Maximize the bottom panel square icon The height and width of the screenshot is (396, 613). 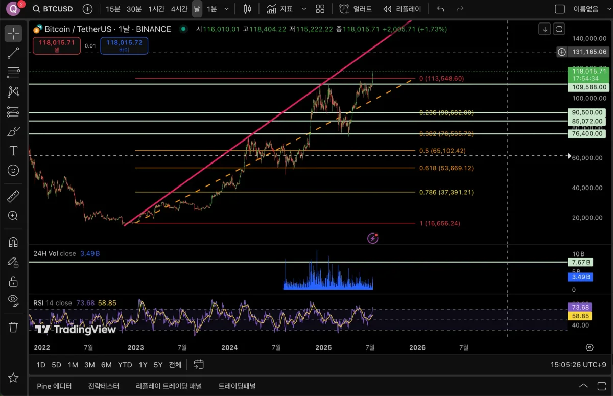click(x=601, y=386)
